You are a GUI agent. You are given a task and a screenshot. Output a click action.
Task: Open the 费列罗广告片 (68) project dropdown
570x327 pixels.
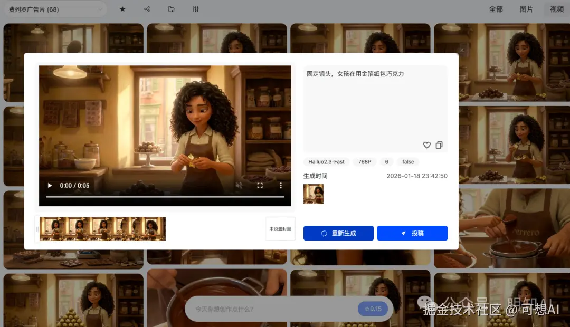[55, 9]
